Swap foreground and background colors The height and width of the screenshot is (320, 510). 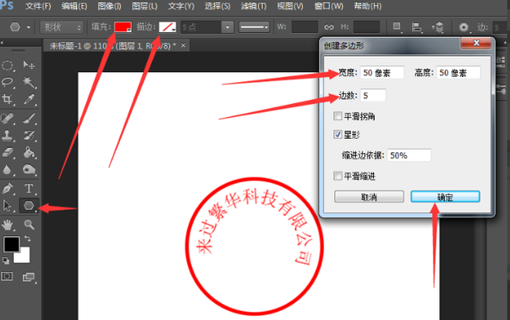coord(28,239)
